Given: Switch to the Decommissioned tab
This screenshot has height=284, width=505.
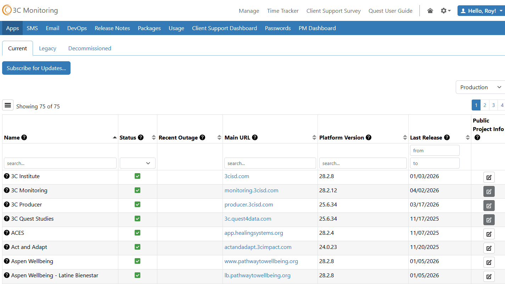Looking at the screenshot, I should point(90,48).
